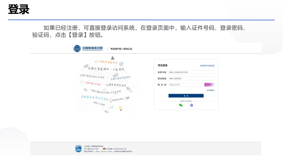Click the 其他方式登录 label
This screenshot has height=158, width=283.
coord(186,101)
